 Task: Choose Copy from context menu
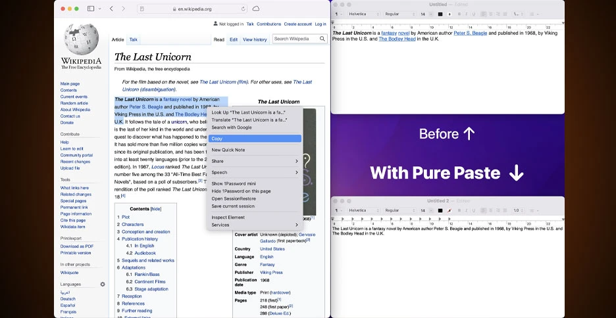[x=255, y=139]
